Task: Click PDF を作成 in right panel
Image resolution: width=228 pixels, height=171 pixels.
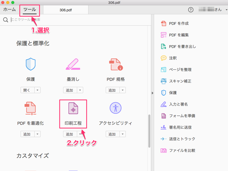Action: (x=179, y=23)
